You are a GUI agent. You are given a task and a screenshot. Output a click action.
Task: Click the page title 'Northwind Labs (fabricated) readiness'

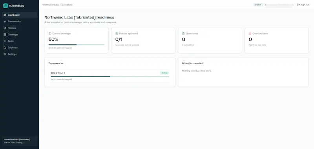(x=79, y=17)
